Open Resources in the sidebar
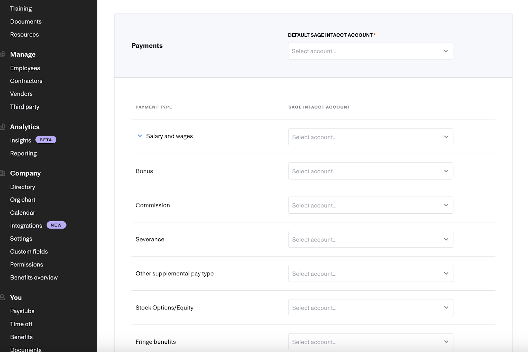The width and height of the screenshot is (528, 352). (24, 34)
